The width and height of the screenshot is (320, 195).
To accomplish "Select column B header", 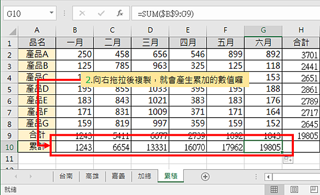I will point(75,30).
